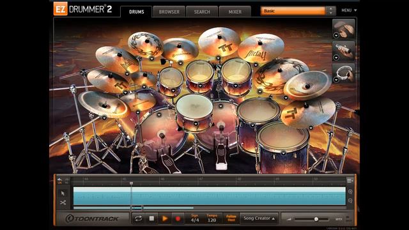
Task: Open the MENU dropdown
Action: [x=349, y=10]
